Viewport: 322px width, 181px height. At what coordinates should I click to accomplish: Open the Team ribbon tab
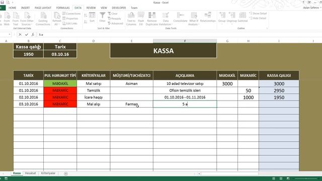pos(134,8)
